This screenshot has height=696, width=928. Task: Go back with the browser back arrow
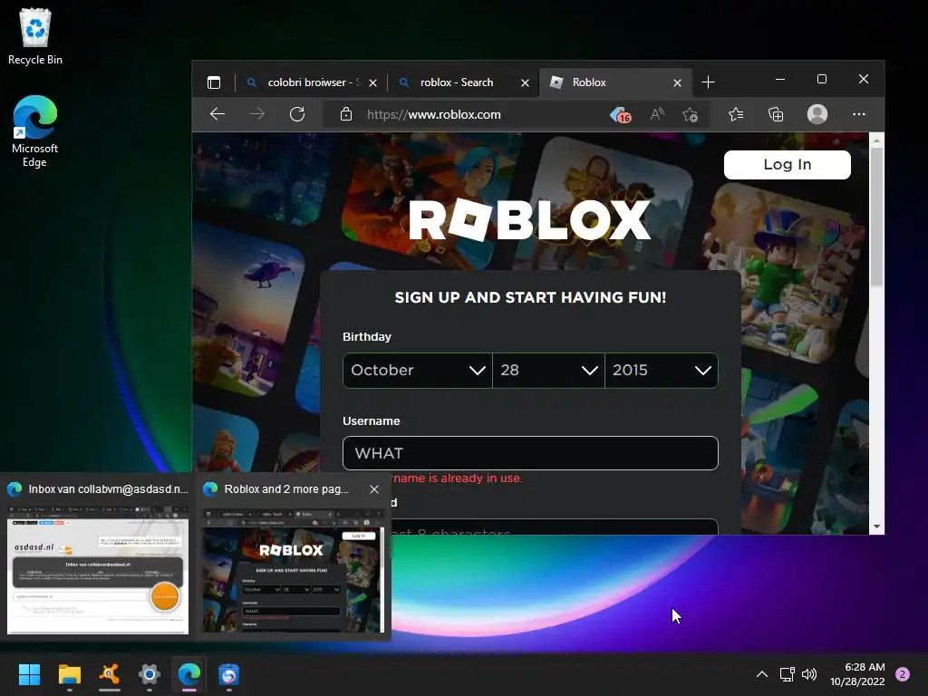[x=217, y=114]
